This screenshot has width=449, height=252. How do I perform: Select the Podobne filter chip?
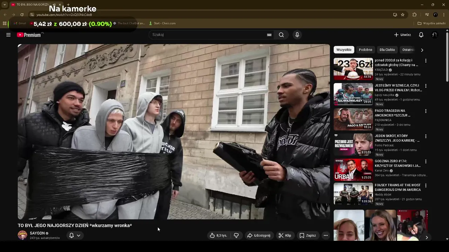tap(366, 50)
